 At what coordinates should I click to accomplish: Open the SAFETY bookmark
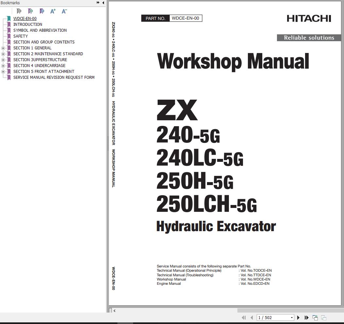click(x=21, y=36)
